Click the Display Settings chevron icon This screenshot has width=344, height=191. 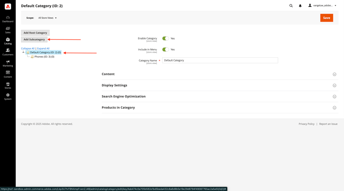(x=334, y=86)
